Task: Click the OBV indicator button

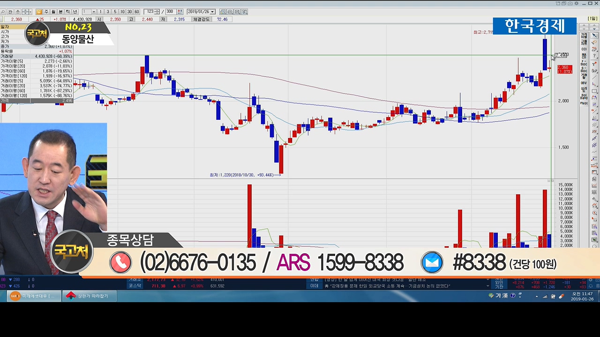Action: (x=584, y=83)
